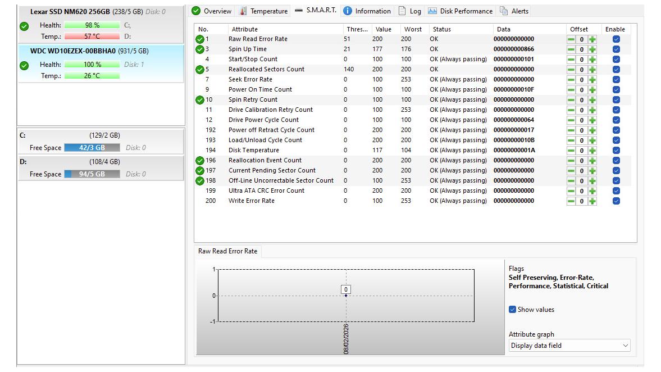Sort by the Status column header

click(x=441, y=29)
